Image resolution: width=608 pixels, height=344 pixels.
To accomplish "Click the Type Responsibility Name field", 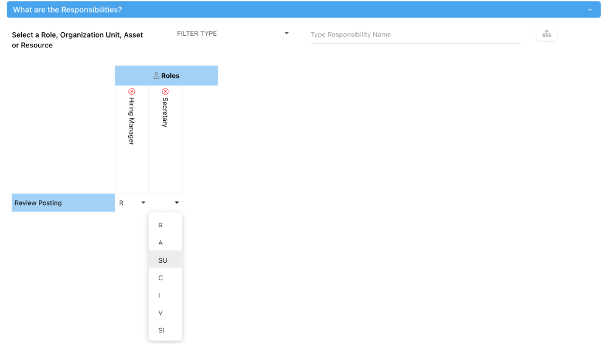I will (x=415, y=35).
